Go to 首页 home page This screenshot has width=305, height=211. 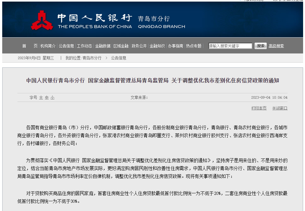click(29, 46)
